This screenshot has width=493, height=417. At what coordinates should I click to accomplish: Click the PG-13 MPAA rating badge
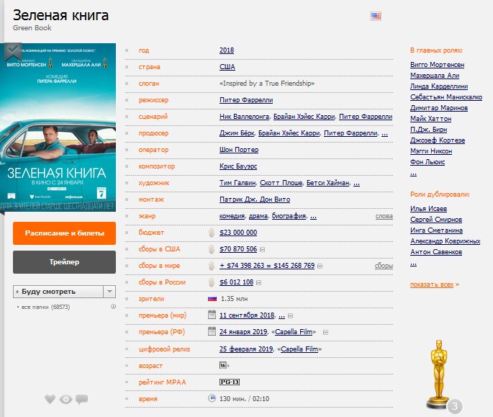(228, 382)
